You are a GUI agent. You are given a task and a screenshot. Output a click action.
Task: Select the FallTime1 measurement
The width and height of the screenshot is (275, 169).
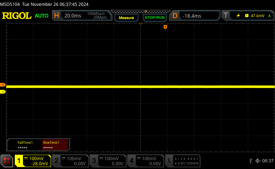tap(25, 145)
